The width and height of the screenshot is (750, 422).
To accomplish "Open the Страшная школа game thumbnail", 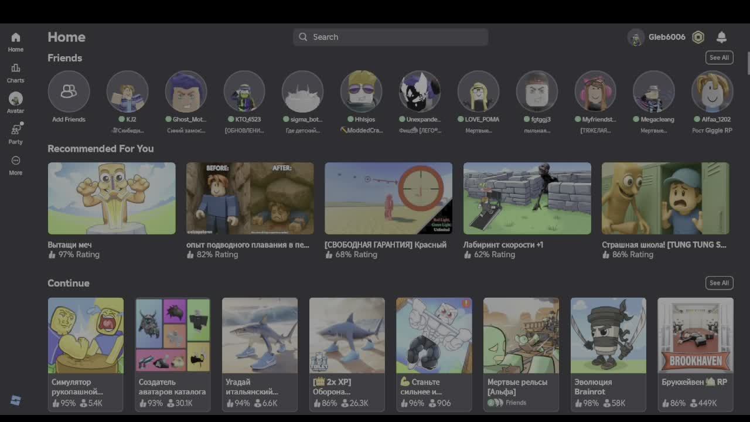I will pos(666,199).
